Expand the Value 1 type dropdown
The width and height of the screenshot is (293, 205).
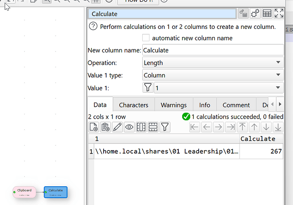213,75
